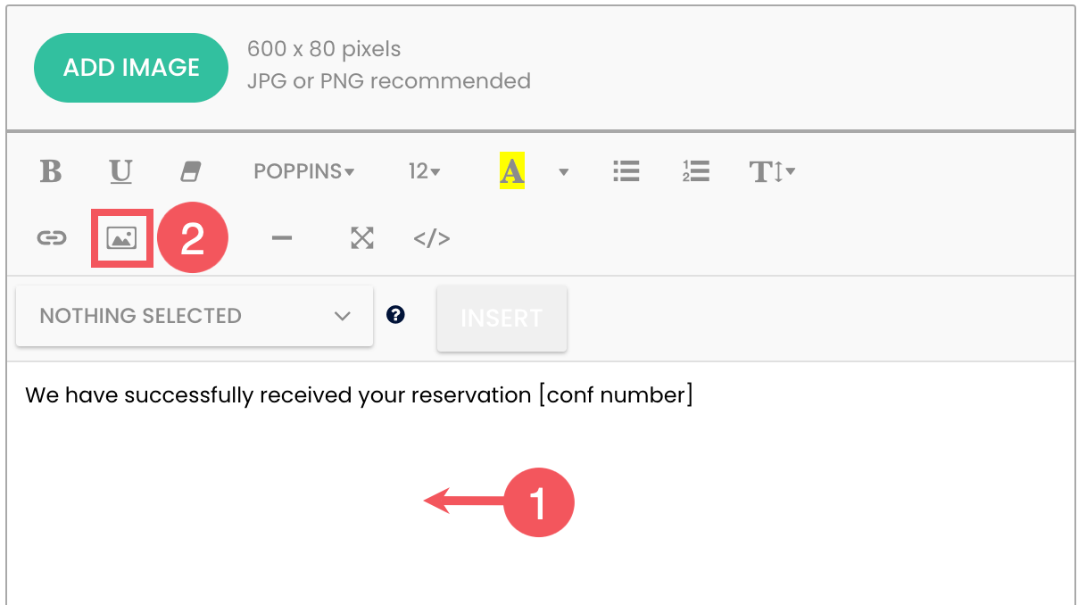Toggle underline formatting
Screen dimensions: 1078x605
click(x=121, y=170)
